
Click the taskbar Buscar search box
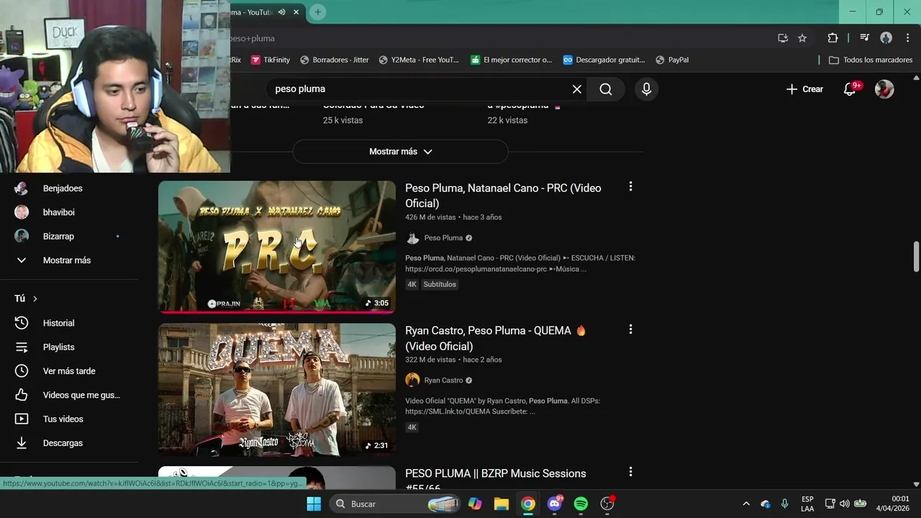click(x=396, y=504)
